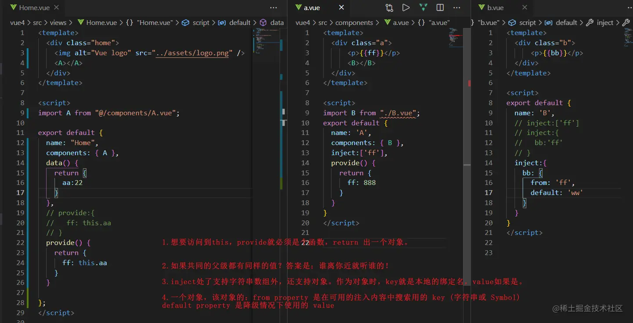This screenshot has width=633, height=323.
Task: Open the data breadcrumb symbol
Action: click(272, 23)
